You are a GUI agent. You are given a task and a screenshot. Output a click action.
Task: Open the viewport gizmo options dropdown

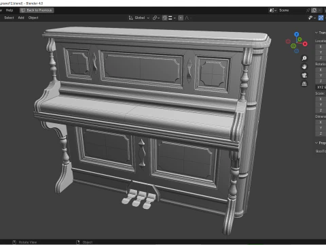coord(312,18)
